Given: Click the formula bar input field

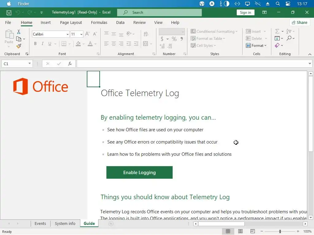Looking at the screenshot, I should (x=192, y=64).
